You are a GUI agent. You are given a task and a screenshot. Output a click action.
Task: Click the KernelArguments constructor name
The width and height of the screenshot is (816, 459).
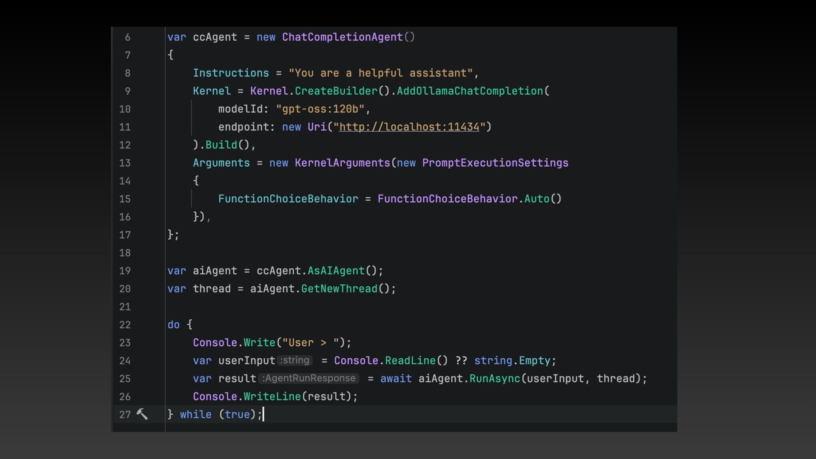coord(342,163)
